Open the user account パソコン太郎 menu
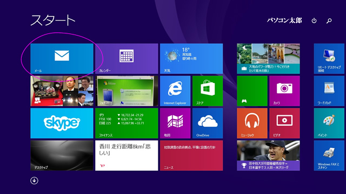The height and width of the screenshot is (194, 346). [x=284, y=20]
